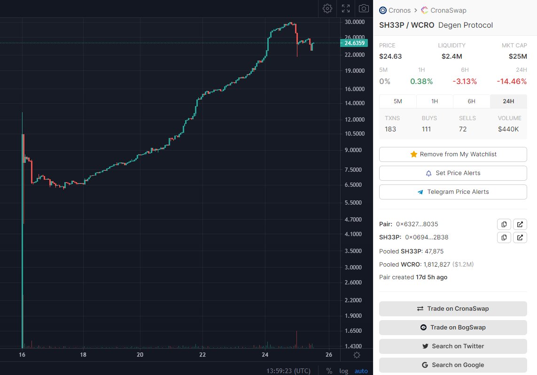537x375 pixels.
Task: Open Set Price Alerts
Action: (453, 173)
